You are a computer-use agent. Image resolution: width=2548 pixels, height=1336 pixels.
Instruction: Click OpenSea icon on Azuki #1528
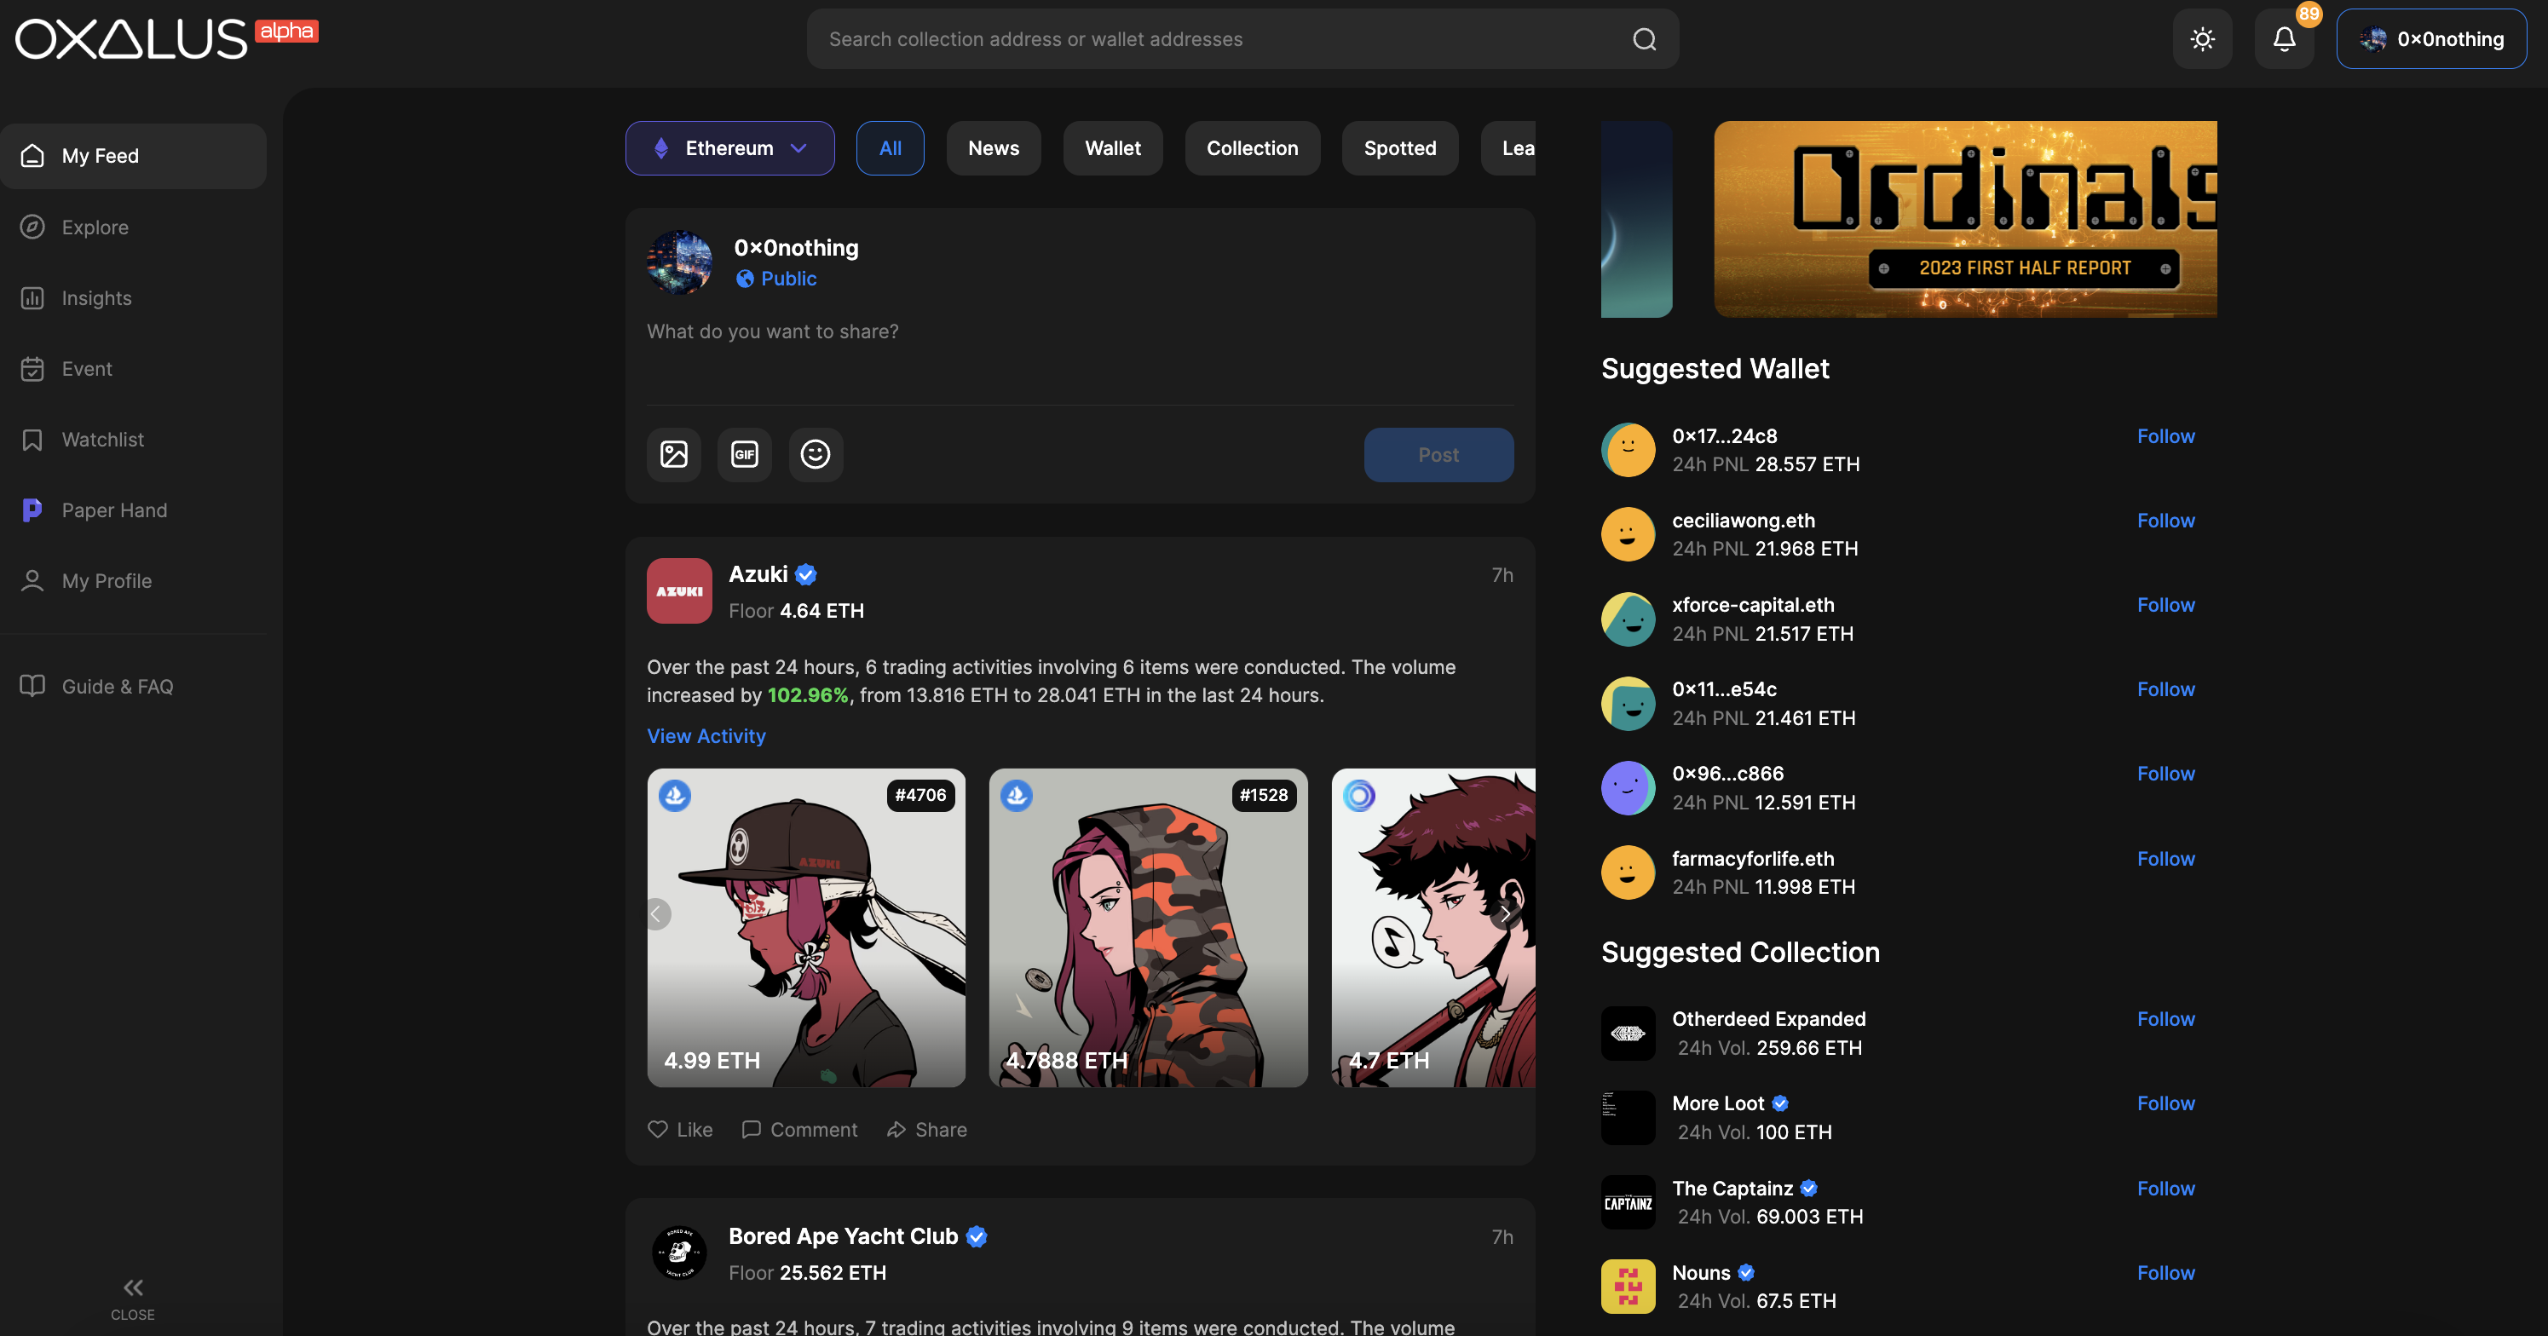point(1017,796)
